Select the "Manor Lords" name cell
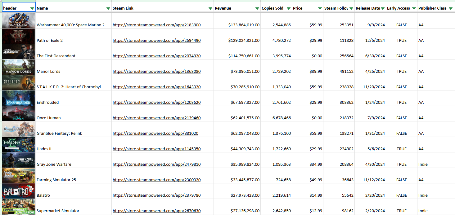 (x=74, y=67)
